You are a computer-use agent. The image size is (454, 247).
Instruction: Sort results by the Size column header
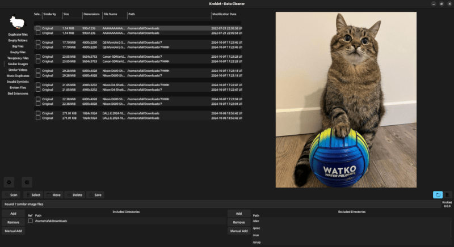click(x=66, y=14)
